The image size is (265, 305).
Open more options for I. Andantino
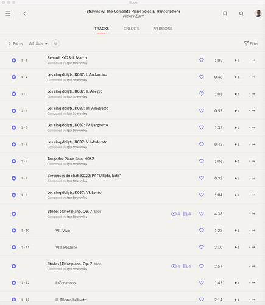252,77
